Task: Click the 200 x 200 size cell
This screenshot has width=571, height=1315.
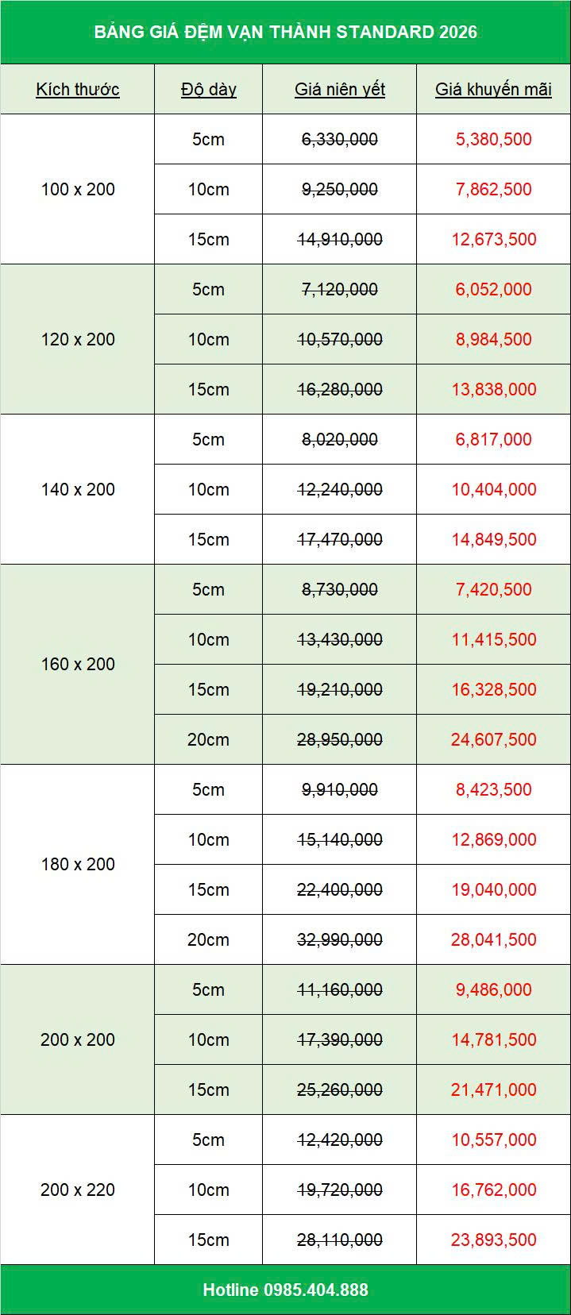Action: (x=78, y=1039)
